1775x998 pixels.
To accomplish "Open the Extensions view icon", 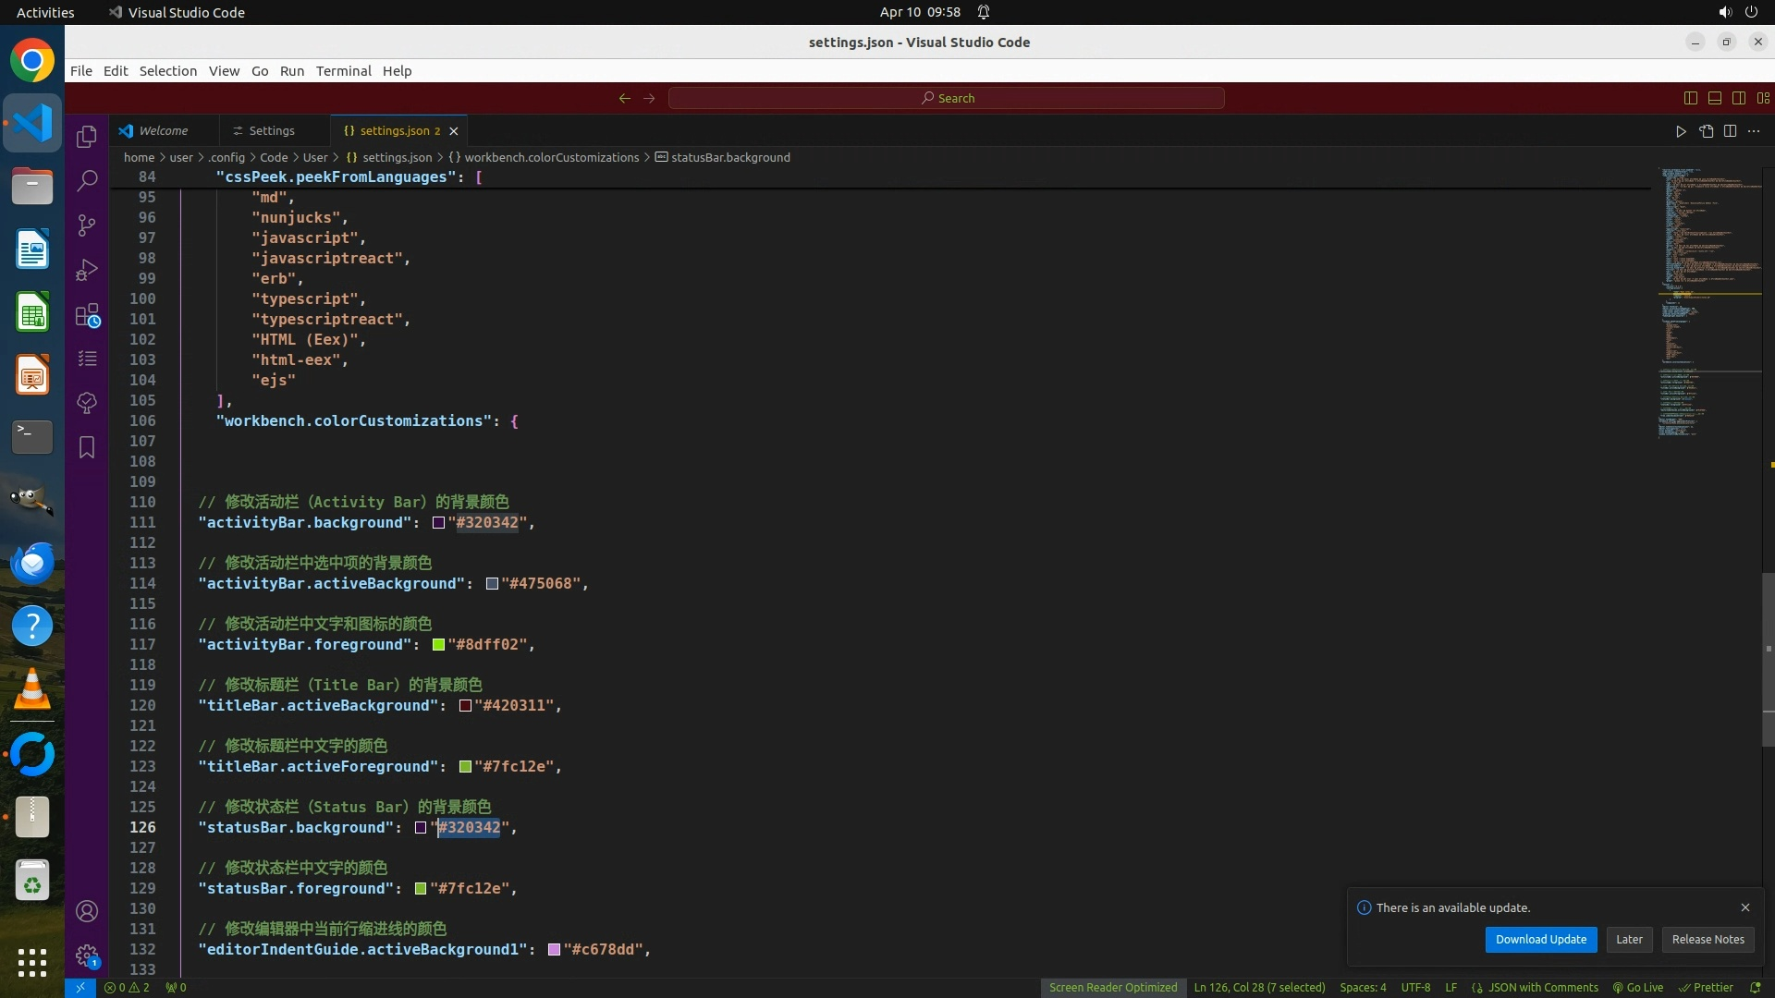I will click(x=87, y=315).
